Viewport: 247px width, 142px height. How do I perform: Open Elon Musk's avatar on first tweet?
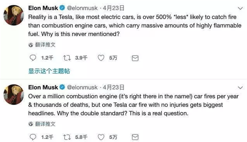tap(14, 15)
